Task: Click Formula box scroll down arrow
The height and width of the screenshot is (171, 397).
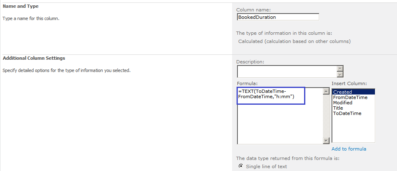Action: pyautogui.click(x=326, y=141)
